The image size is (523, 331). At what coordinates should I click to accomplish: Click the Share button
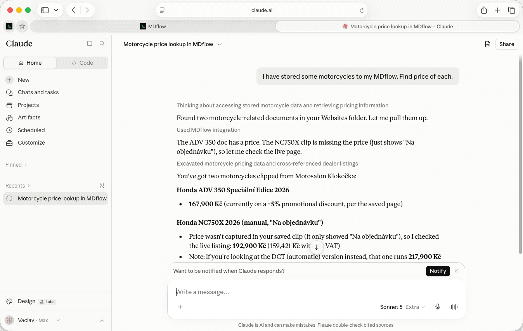click(x=507, y=44)
